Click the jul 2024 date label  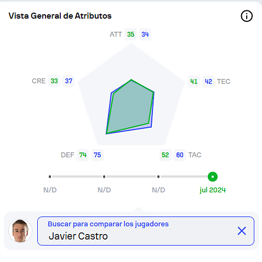click(213, 190)
